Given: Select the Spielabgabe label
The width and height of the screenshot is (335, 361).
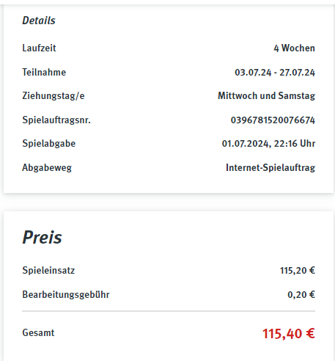Looking at the screenshot, I should [49, 144].
